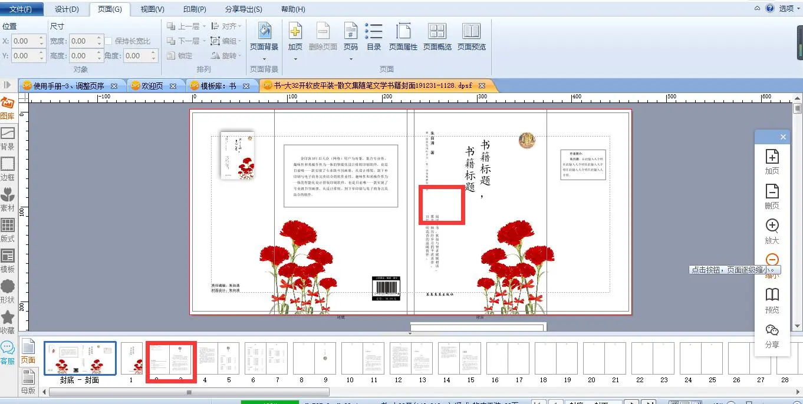Click the help question mark icon
This screenshot has height=404, width=803.
click(x=769, y=8)
